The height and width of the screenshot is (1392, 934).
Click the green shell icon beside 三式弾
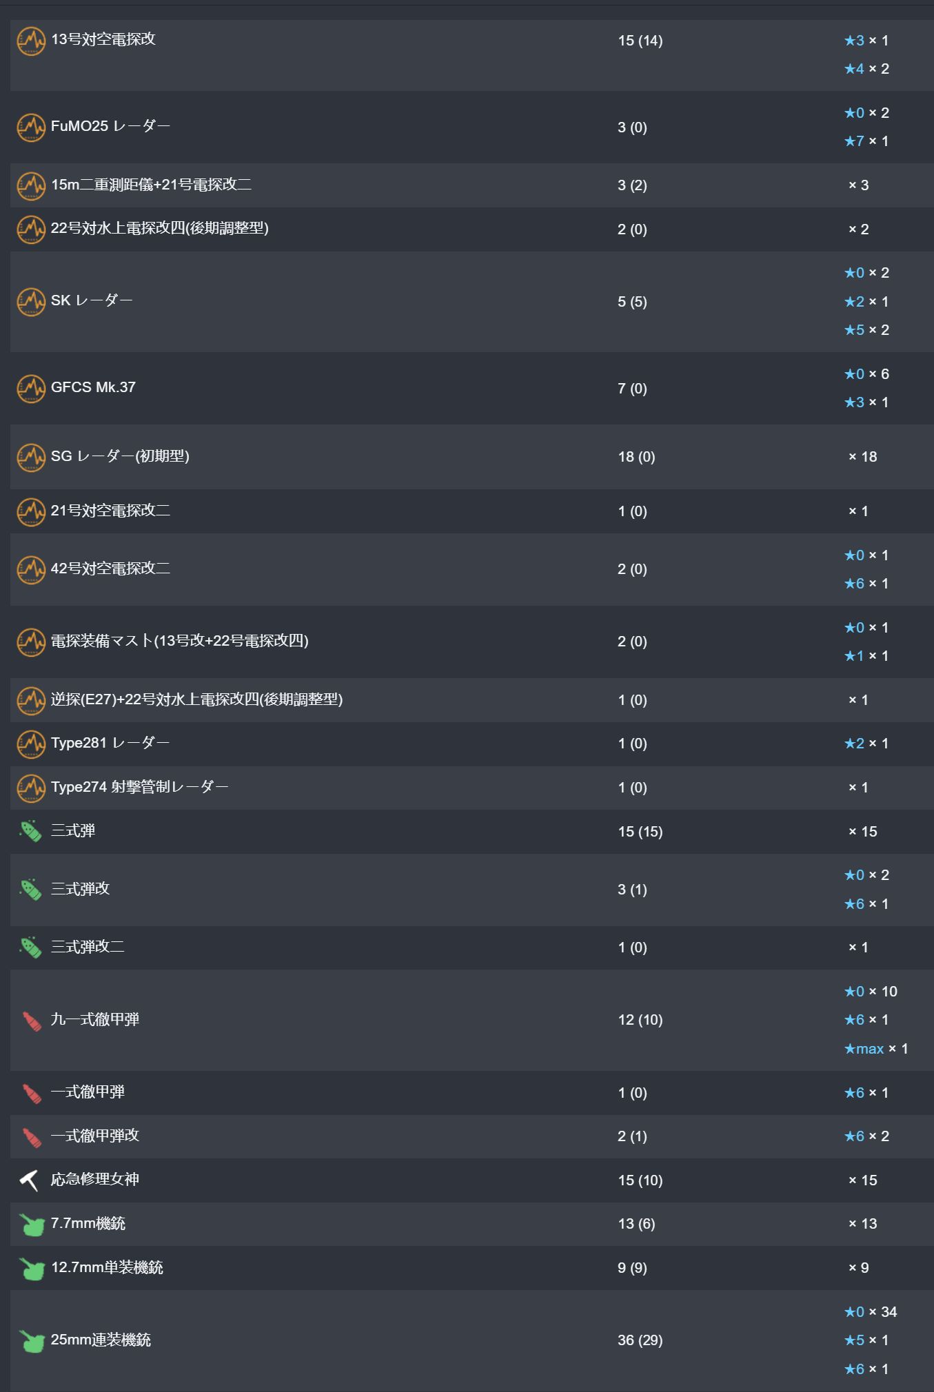click(x=31, y=832)
